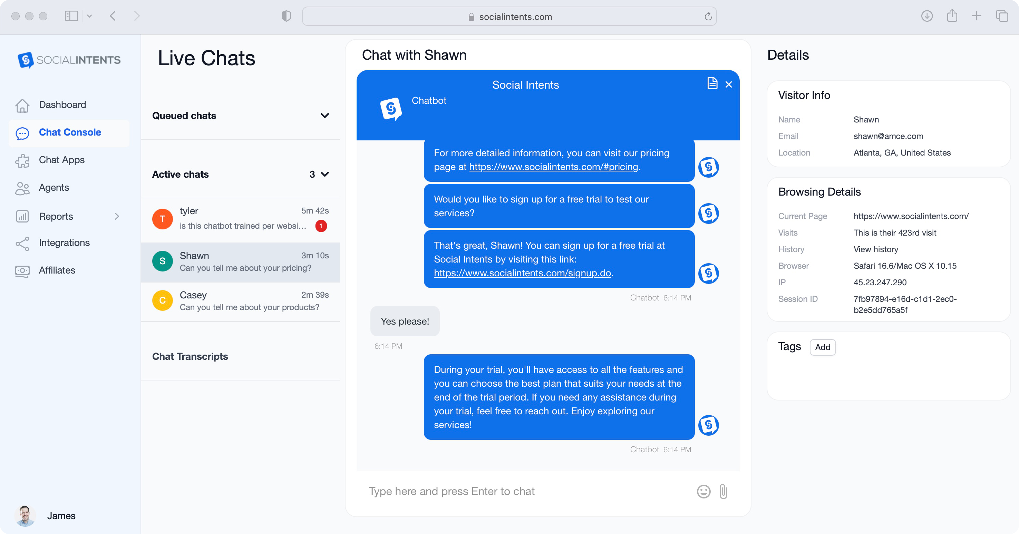Image resolution: width=1019 pixels, height=534 pixels.
Task: Select the Chat Apps sidebar icon
Action: click(x=23, y=160)
